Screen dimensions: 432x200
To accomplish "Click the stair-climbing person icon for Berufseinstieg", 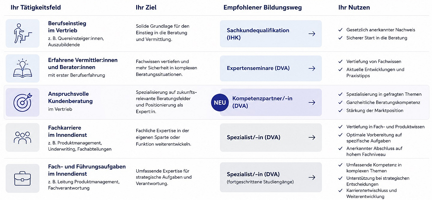I will tap(23, 33).
